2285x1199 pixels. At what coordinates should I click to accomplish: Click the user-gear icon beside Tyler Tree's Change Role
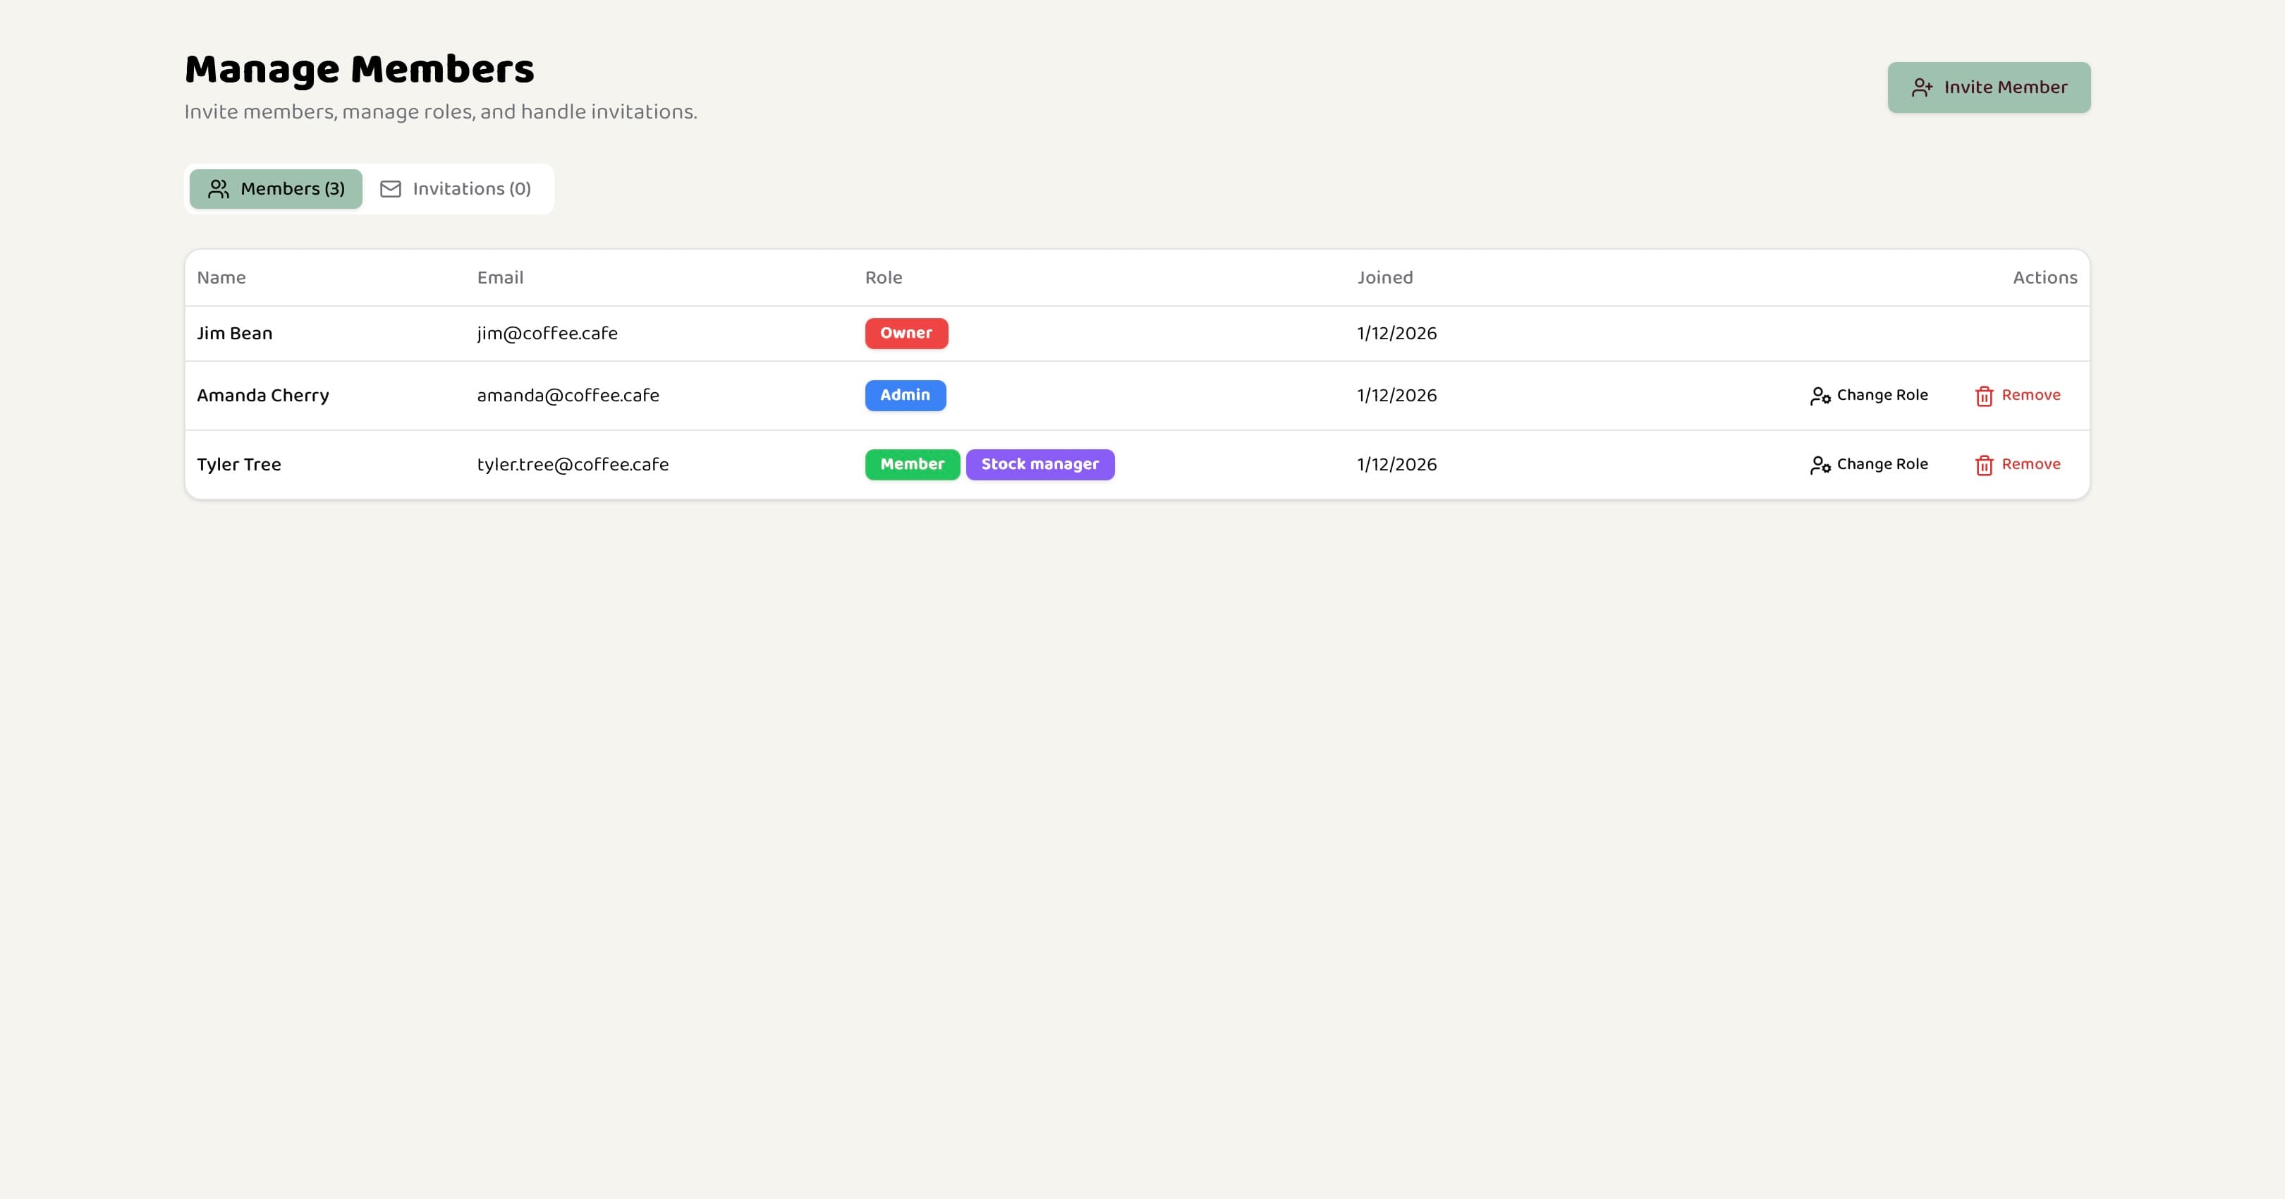pyautogui.click(x=1820, y=464)
